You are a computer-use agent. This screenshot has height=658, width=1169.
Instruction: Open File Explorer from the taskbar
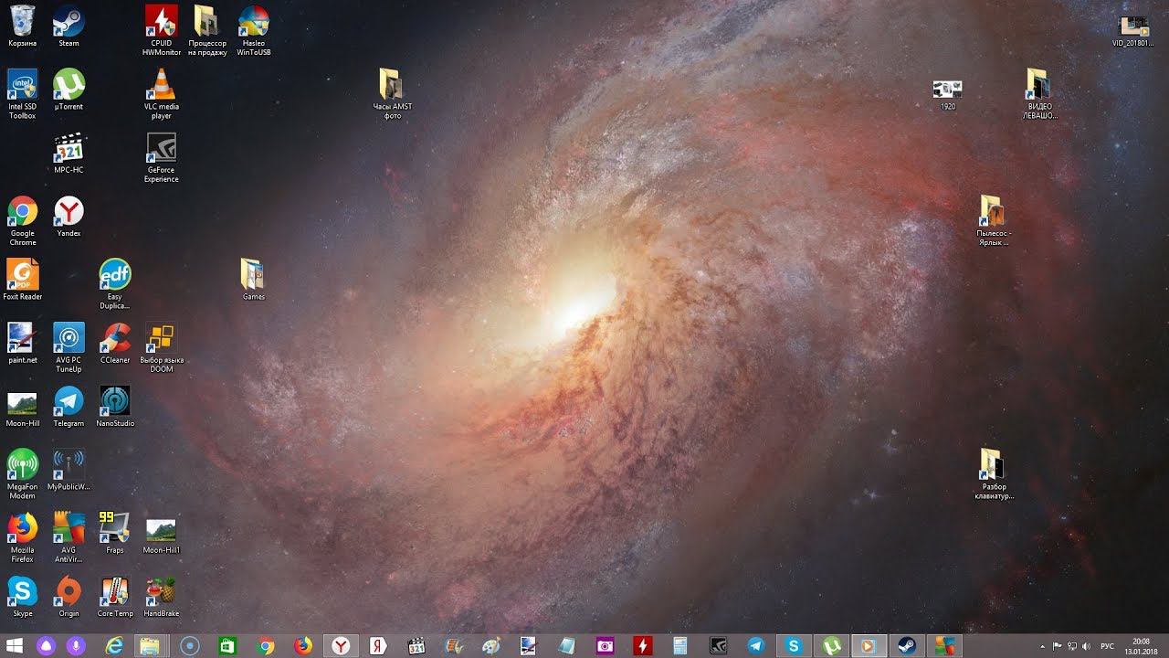149,646
